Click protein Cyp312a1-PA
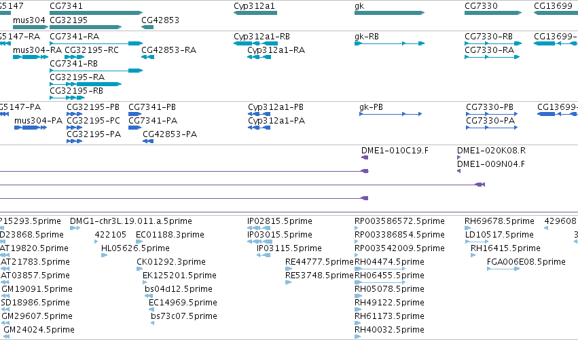578x340 pixels. pos(259,128)
